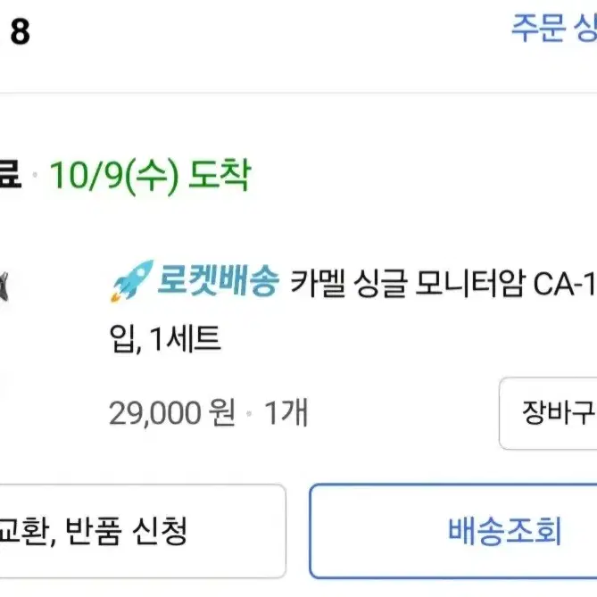This screenshot has width=597, height=597.
Task: Click the horizontal divider below order date
Action: [298, 93]
